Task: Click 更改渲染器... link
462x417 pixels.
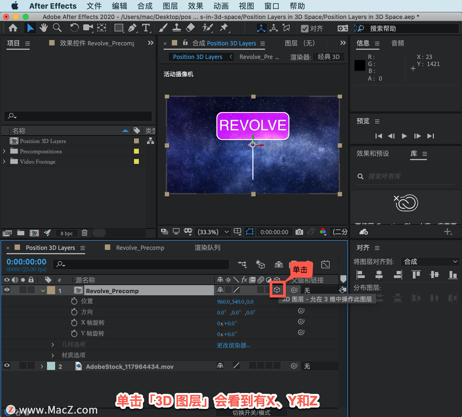Action: pos(233,345)
